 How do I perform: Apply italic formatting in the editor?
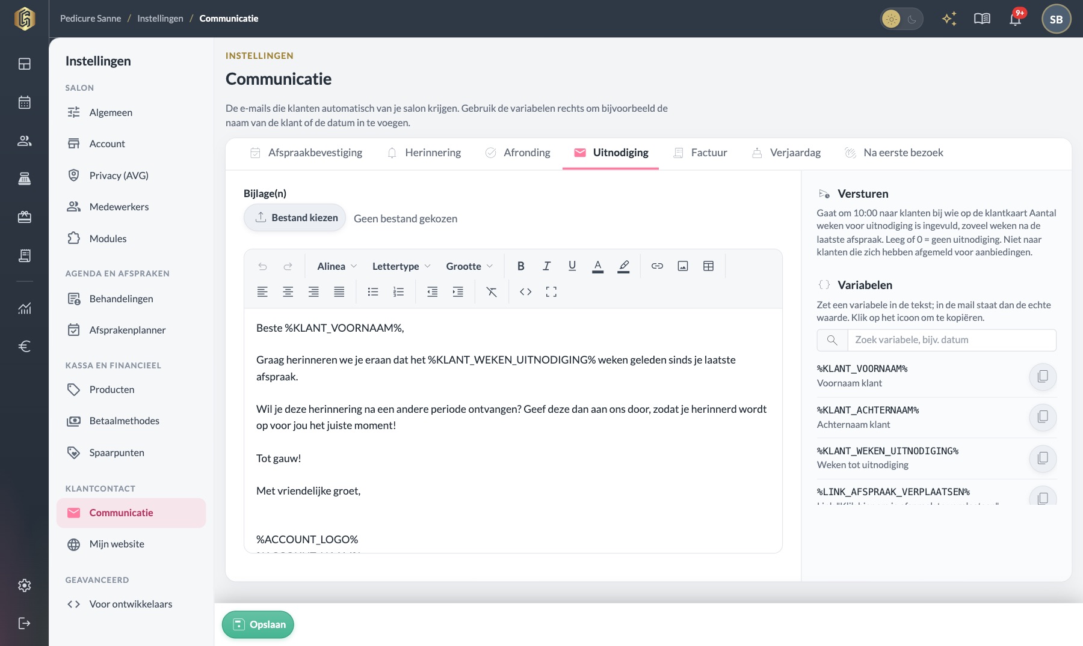click(546, 266)
